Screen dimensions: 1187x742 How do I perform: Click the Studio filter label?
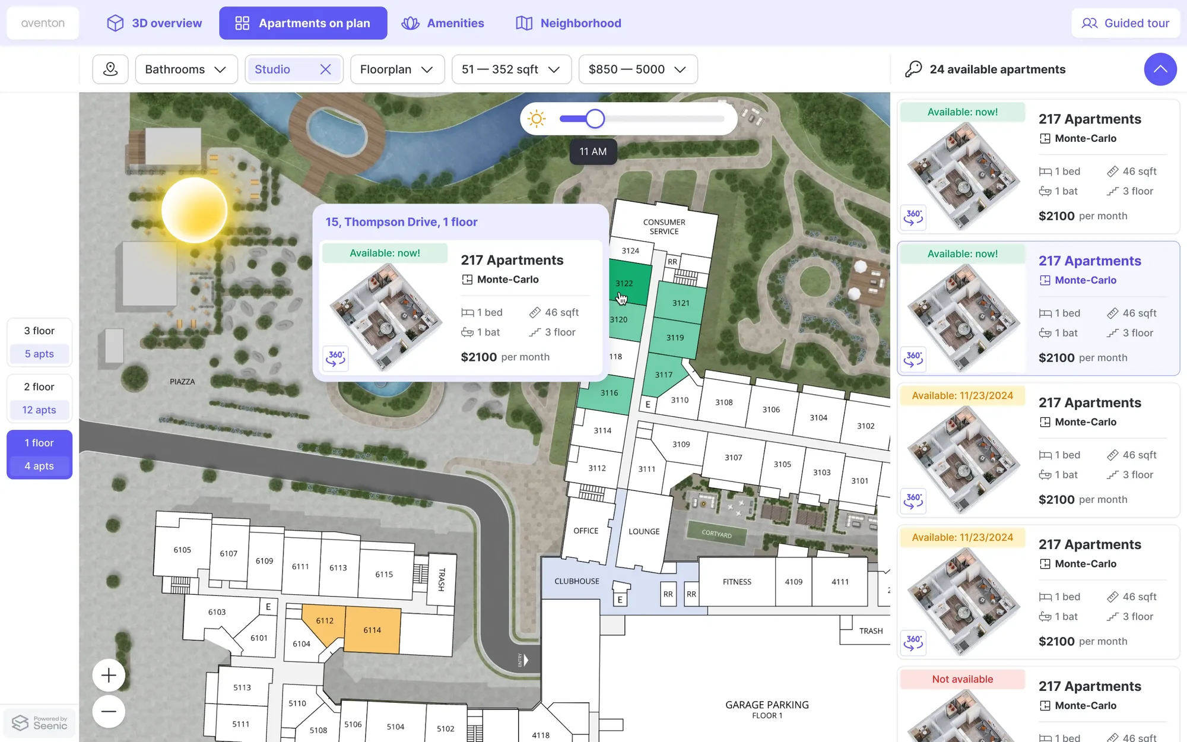tap(272, 69)
